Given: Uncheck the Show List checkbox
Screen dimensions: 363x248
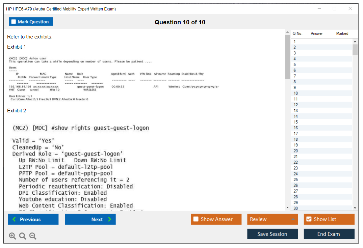Looking at the screenshot, I should [309, 219].
